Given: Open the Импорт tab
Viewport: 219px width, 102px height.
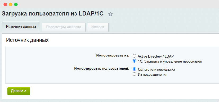Looking at the screenshot, I should (98, 27).
